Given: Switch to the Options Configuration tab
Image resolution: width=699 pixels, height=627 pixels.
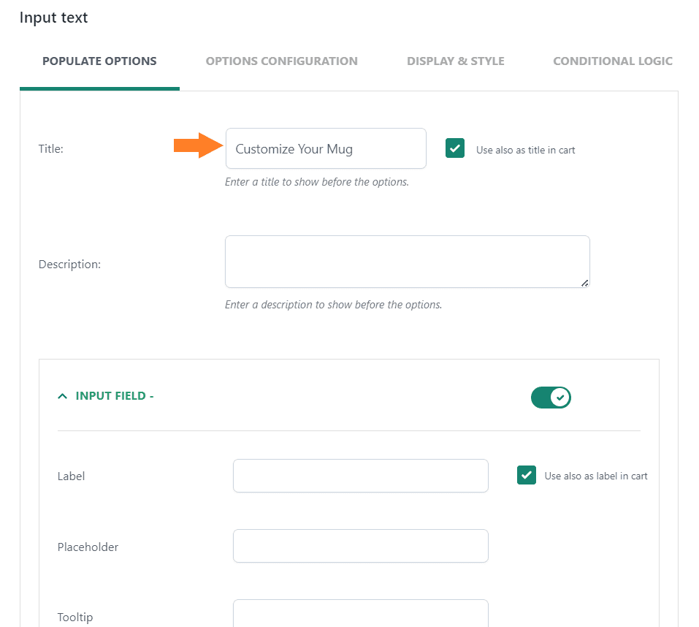Looking at the screenshot, I should point(281,61).
